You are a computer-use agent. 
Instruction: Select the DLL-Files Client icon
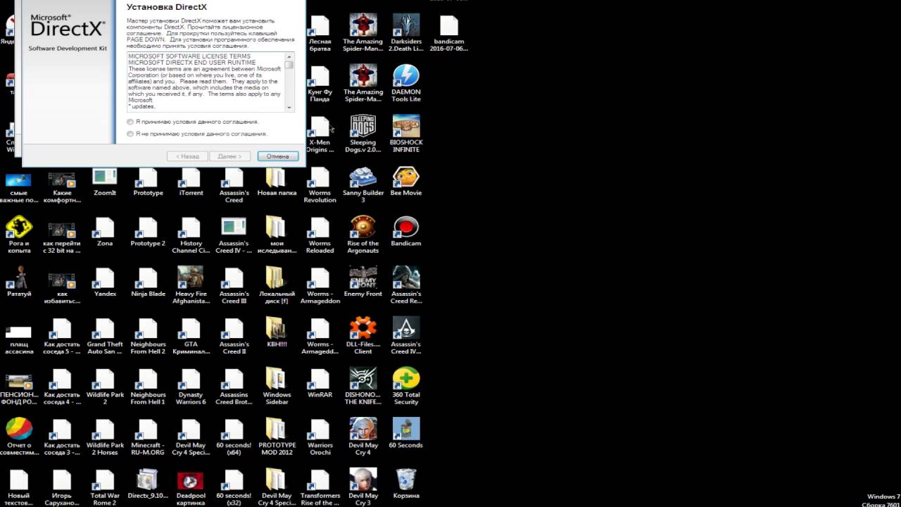(x=363, y=336)
